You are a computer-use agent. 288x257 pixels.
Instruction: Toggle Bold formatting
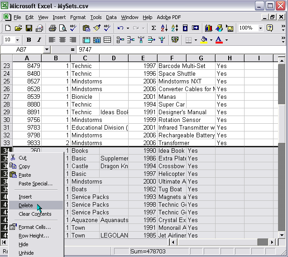click(29, 40)
